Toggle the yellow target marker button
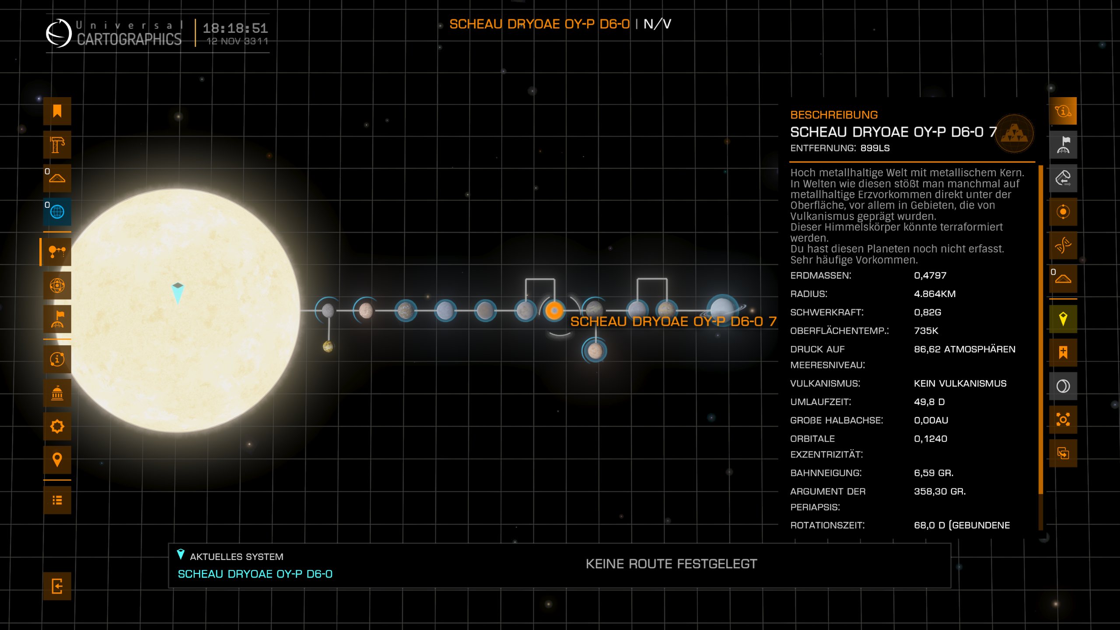The image size is (1120, 630). point(1063,319)
